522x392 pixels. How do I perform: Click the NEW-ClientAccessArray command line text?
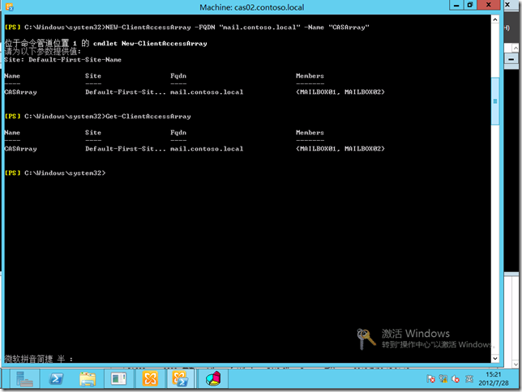[x=237, y=28]
